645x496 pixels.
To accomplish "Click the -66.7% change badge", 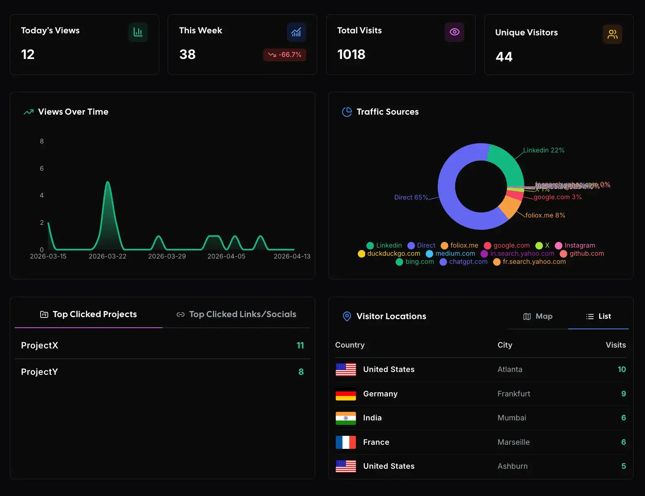I will point(285,55).
